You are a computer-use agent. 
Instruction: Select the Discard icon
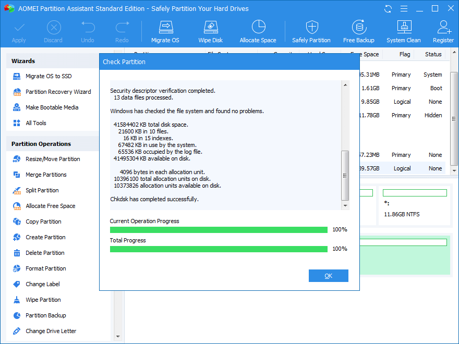pos(53,30)
